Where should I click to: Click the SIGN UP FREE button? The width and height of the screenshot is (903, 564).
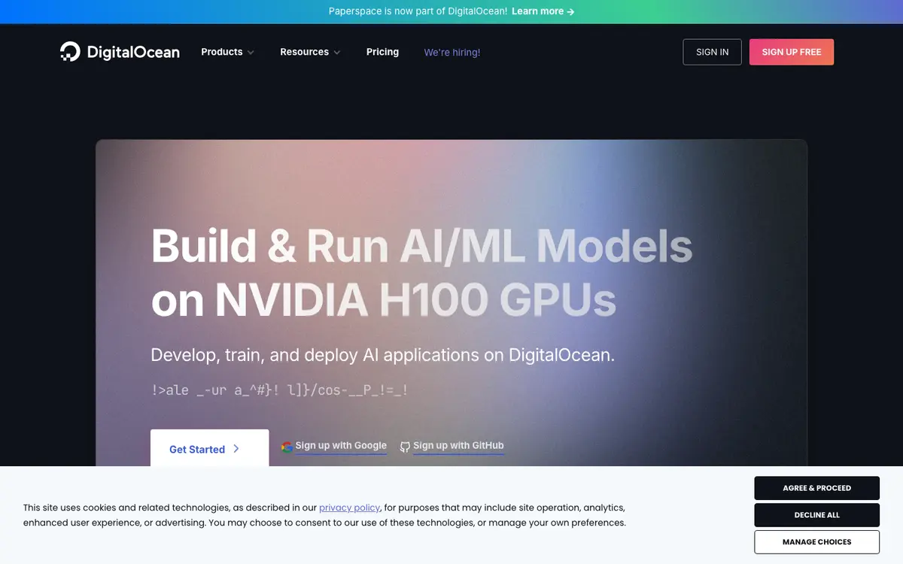tap(792, 52)
